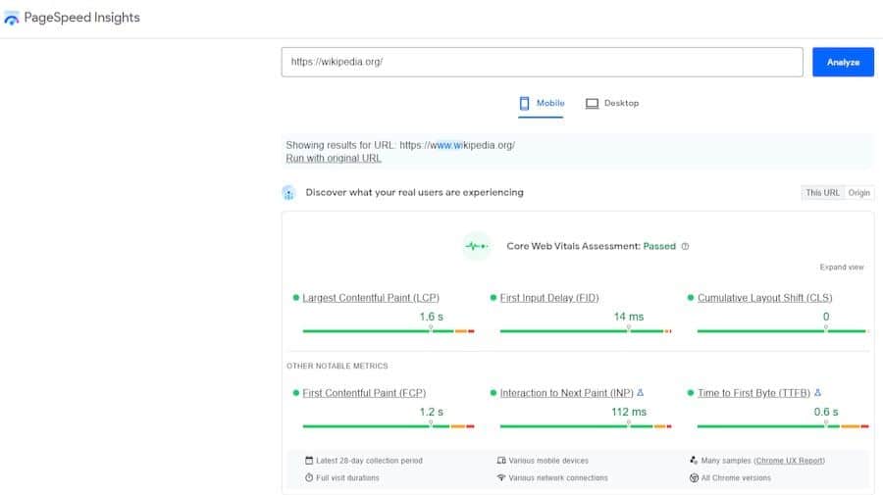This screenshot has height=495, width=883.
Task: Expand the metrics view
Action: [x=842, y=267]
